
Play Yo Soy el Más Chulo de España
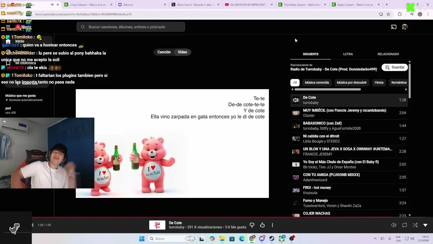[x=349, y=164]
